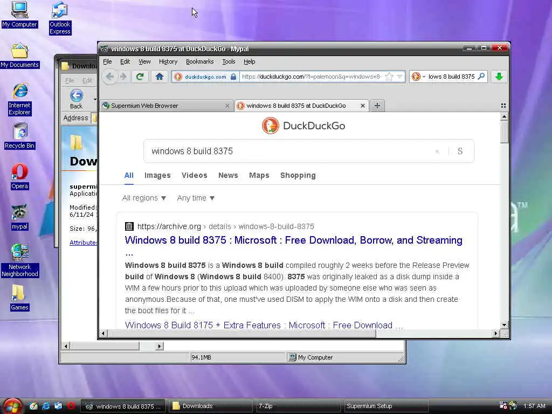This screenshot has height=414, width=552.
Task: Open the Recycle Bin icon
Action: coord(20,136)
